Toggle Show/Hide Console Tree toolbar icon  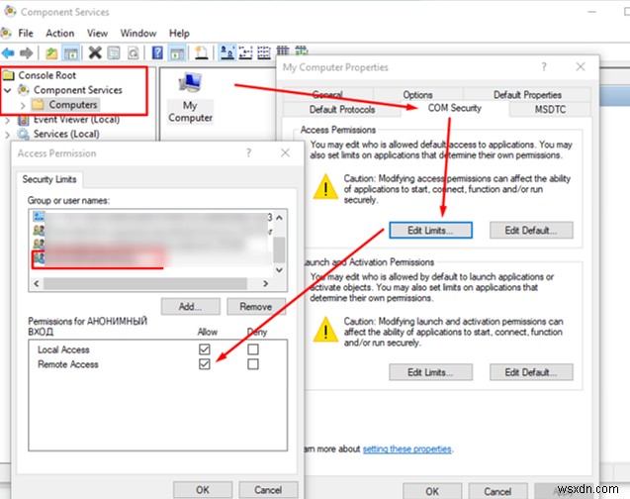71,53
